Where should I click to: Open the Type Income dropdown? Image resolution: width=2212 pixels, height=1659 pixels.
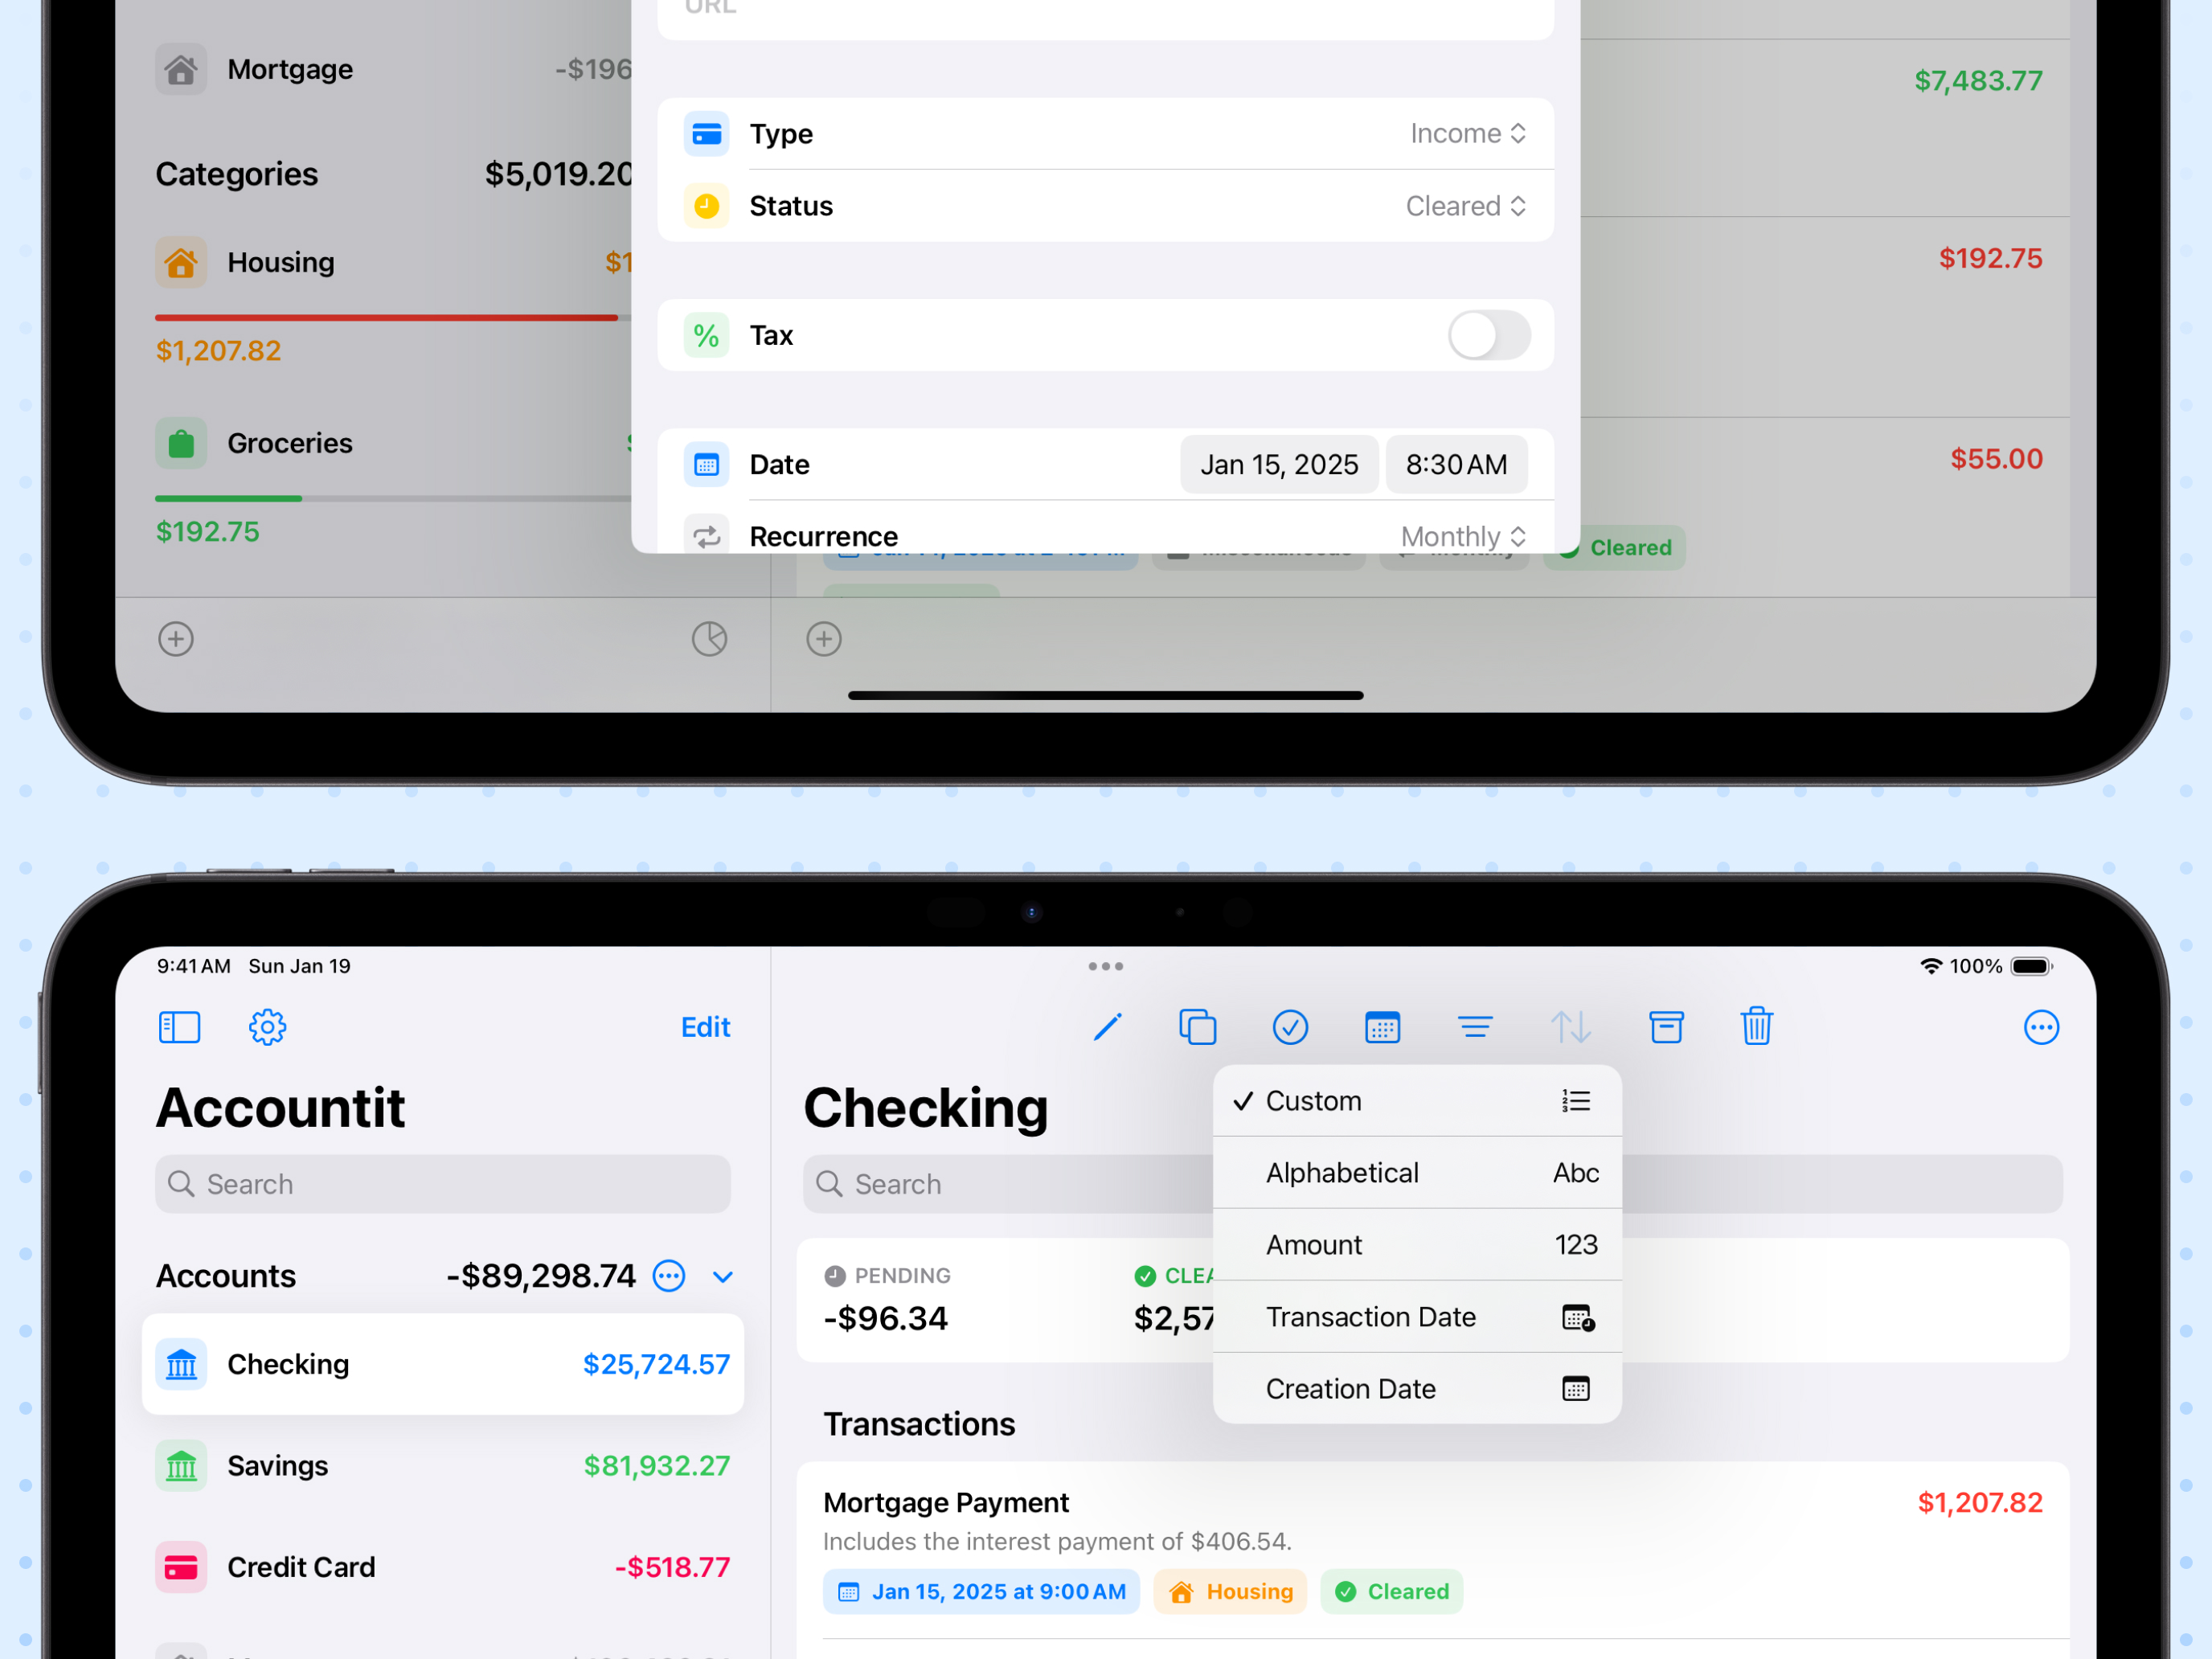[x=1468, y=133]
